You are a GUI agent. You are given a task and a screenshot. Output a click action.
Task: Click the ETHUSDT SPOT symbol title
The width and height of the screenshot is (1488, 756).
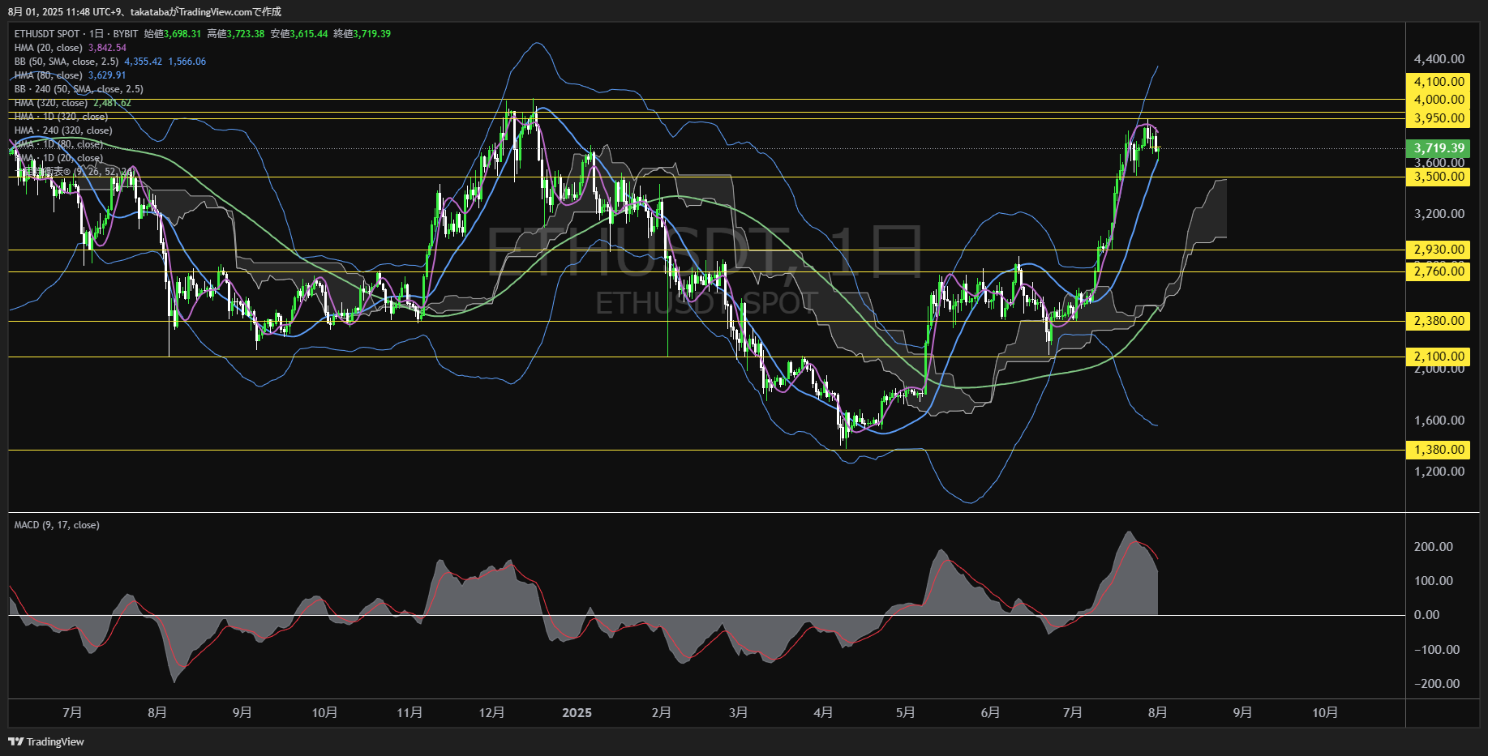point(47,34)
